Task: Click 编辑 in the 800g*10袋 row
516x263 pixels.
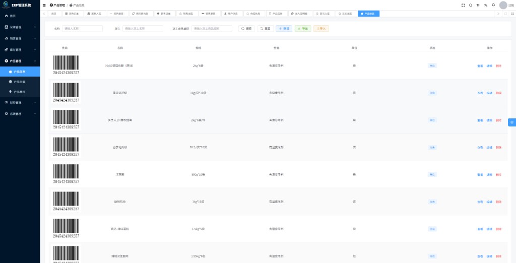Action: (x=489, y=175)
